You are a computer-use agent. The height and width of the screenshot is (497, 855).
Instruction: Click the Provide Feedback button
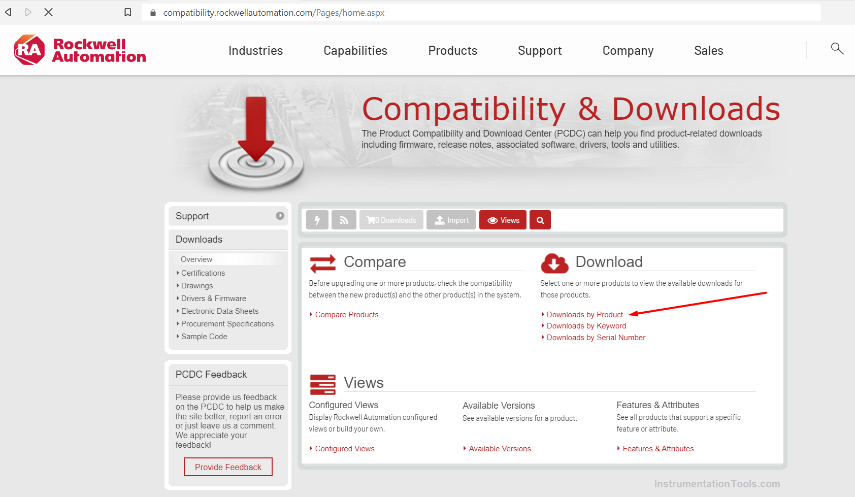click(x=228, y=467)
